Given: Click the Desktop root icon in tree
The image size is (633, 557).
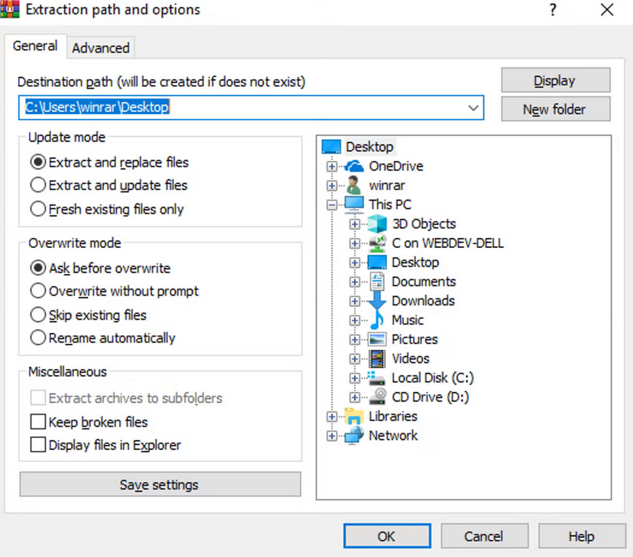Looking at the screenshot, I should [332, 146].
